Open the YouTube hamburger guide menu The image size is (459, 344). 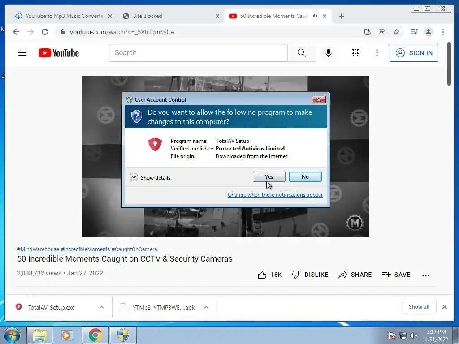pos(22,53)
